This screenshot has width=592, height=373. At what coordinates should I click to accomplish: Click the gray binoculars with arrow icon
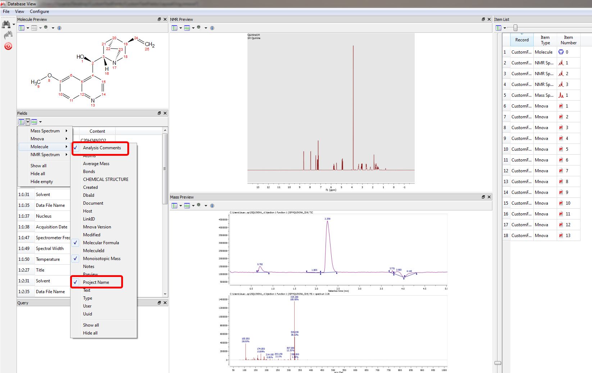[8, 35]
